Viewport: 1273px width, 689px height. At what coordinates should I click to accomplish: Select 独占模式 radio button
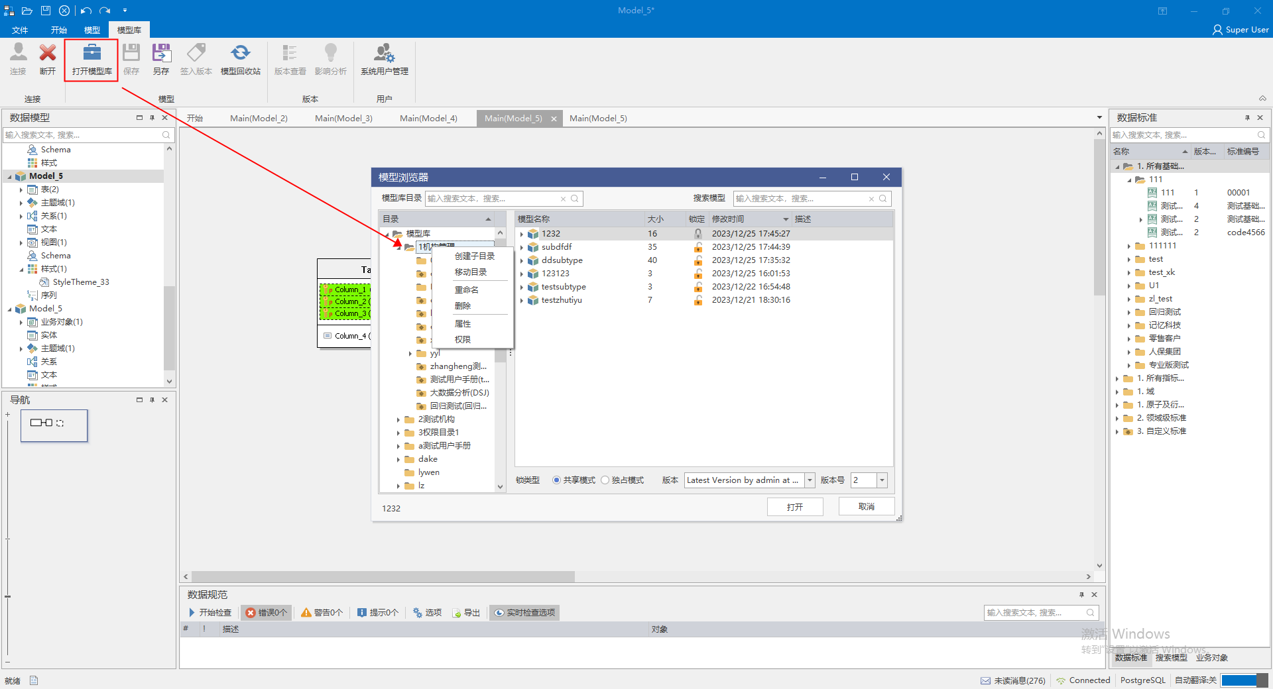(x=605, y=480)
